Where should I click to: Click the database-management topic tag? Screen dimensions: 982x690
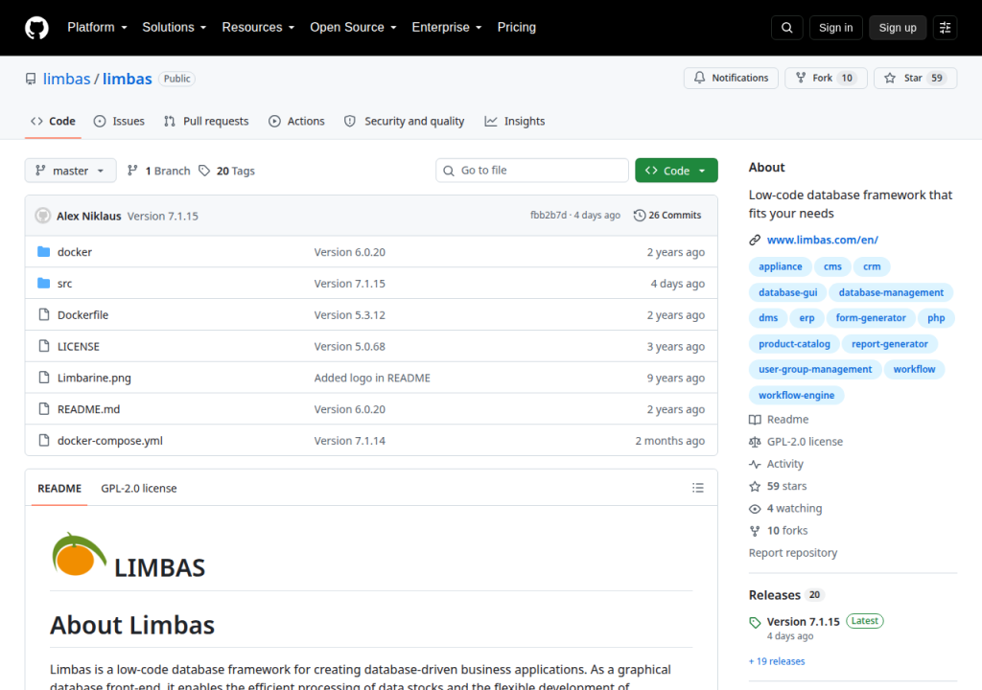pos(891,292)
